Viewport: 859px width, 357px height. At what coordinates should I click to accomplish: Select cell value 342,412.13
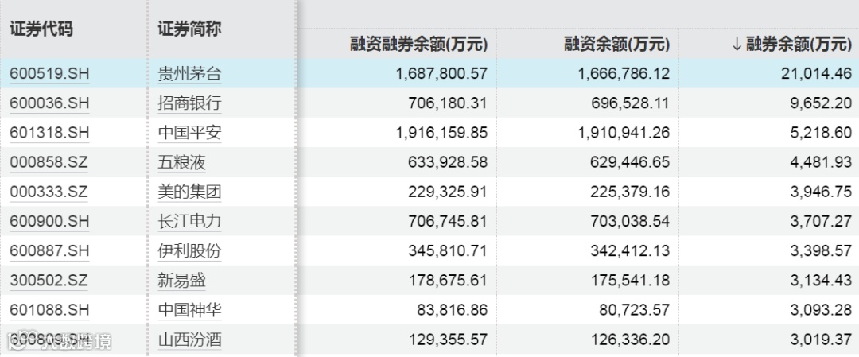630,251
